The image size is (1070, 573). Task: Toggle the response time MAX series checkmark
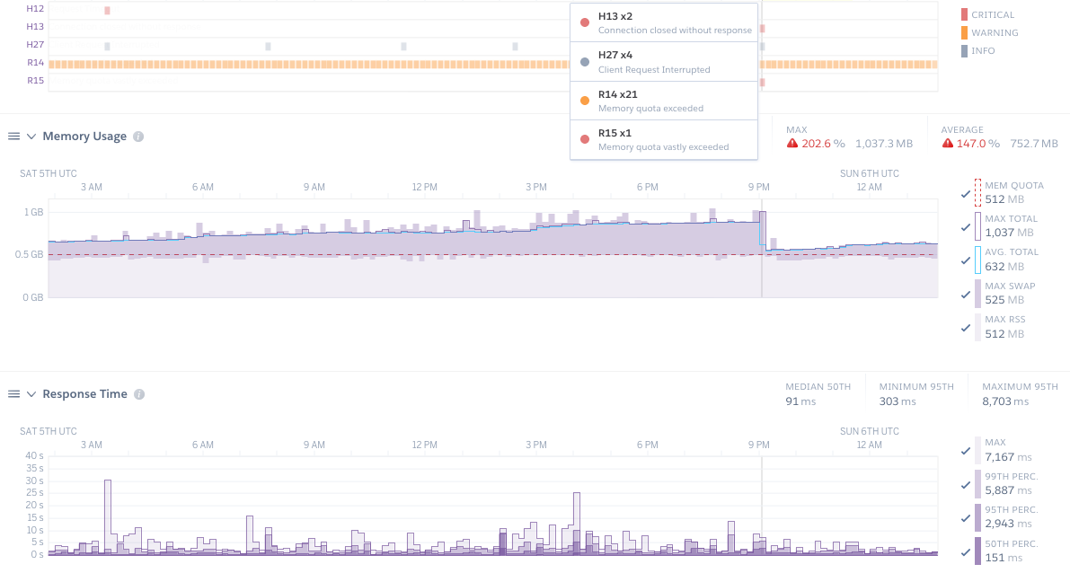tap(966, 451)
